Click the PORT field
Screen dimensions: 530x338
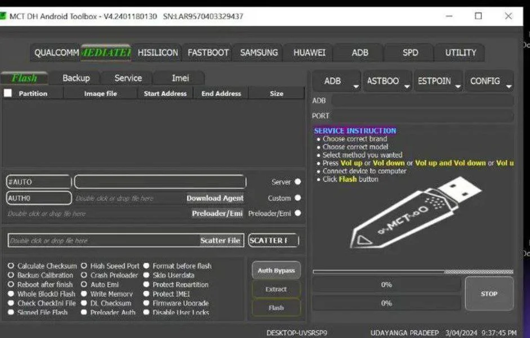(422, 115)
